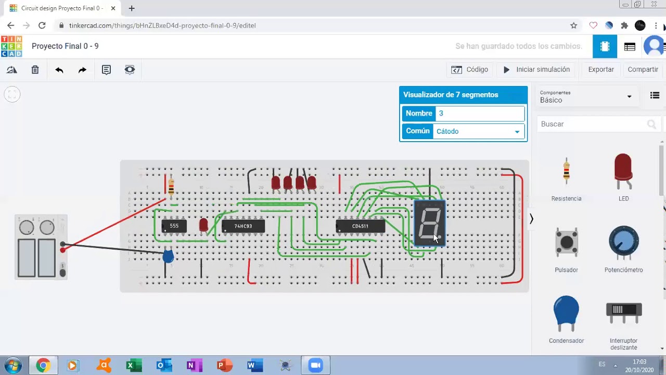Collapse the components panel chevron
666x375 pixels.
tap(531, 219)
